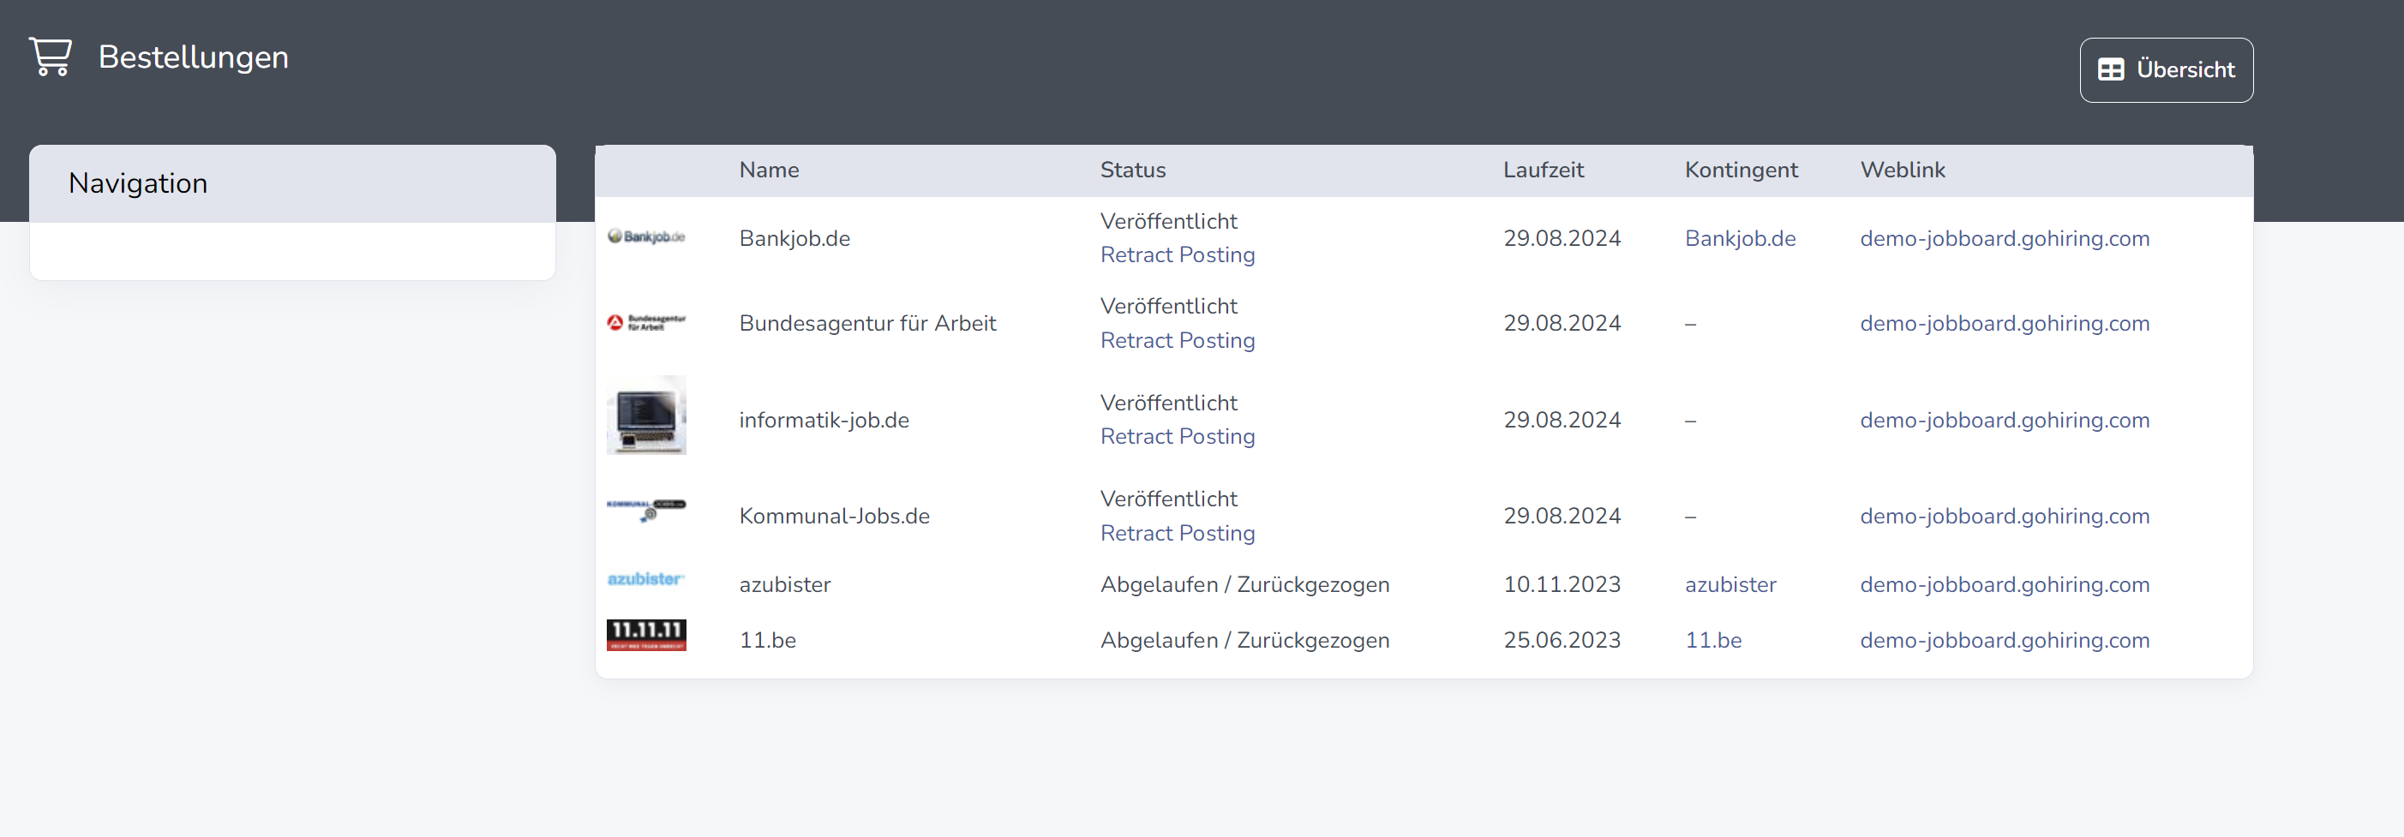Click the Bundesagentur für Arbeit logo

coord(646,323)
